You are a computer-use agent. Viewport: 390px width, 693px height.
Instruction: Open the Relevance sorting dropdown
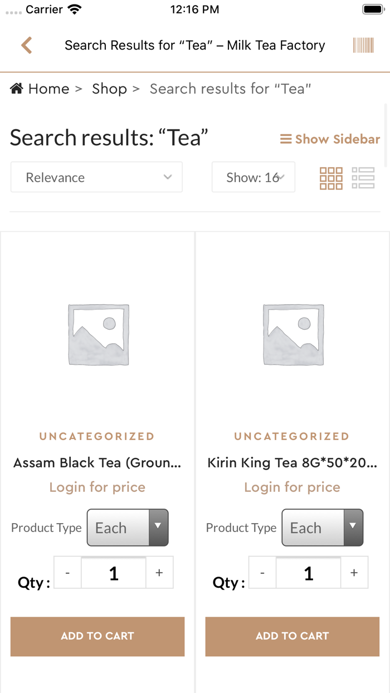[x=96, y=177]
